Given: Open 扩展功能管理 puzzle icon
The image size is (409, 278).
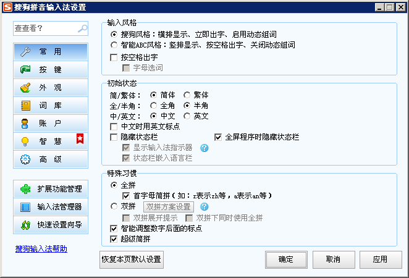Looking at the screenshot, I should click(x=25, y=189).
